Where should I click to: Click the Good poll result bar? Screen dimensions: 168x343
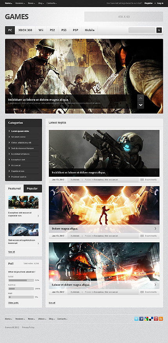(21, 280)
